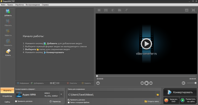Select the Форматы tab
198x105 pixels.
coord(7,90)
